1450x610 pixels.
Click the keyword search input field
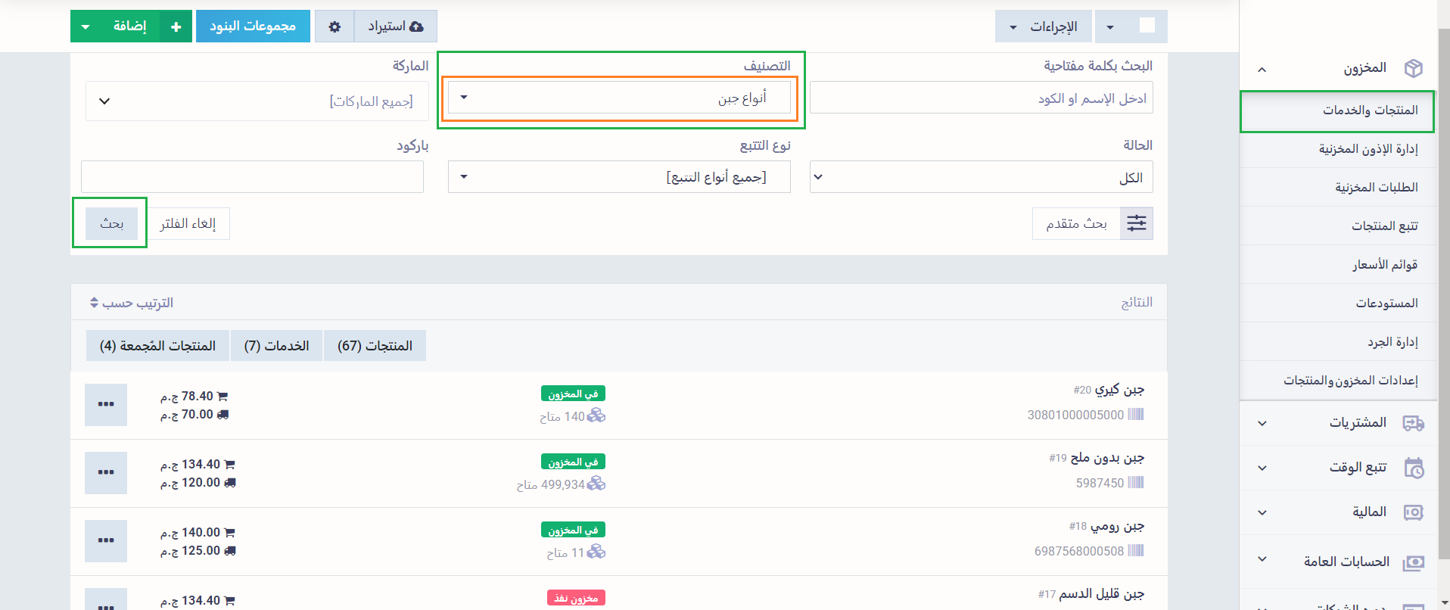tap(981, 98)
